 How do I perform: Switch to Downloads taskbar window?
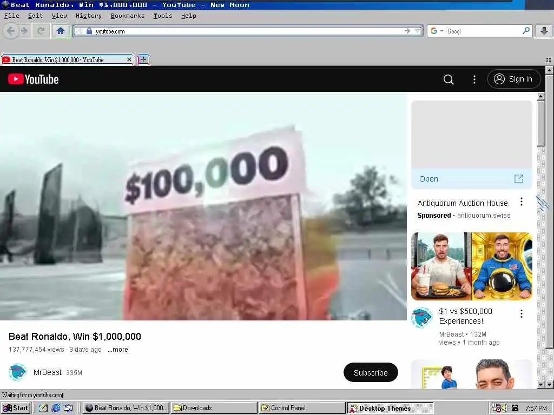tap(214, 408)
